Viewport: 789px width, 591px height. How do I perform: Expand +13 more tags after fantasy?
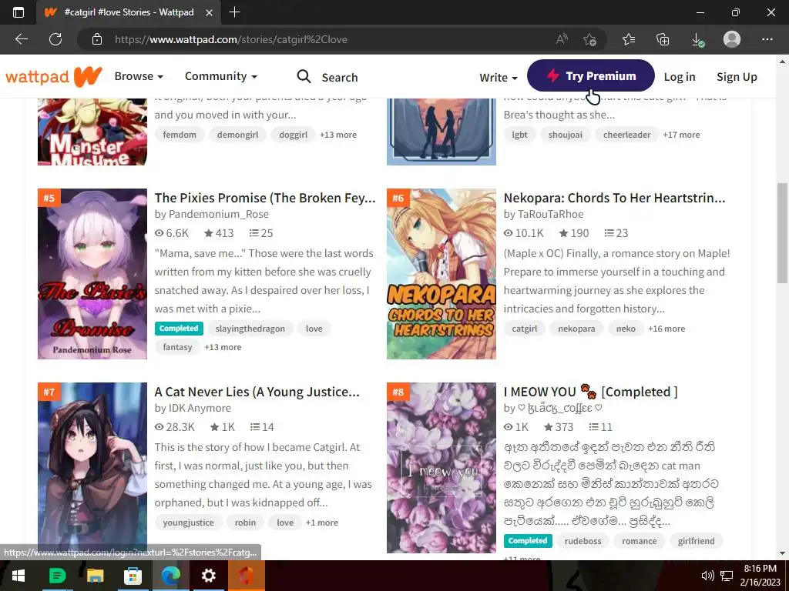point(223,347)
